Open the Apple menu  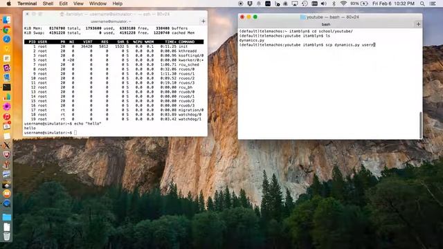pyautogui.click(x=9, y=3)
